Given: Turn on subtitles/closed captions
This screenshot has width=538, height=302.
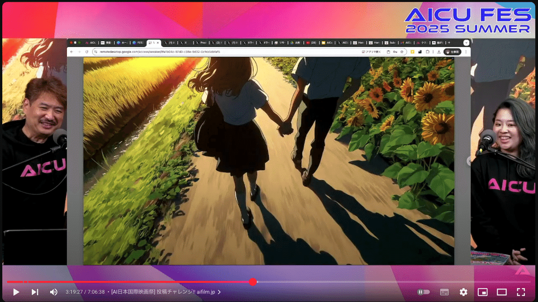Looking at the screenshot, I should [444, 292].
